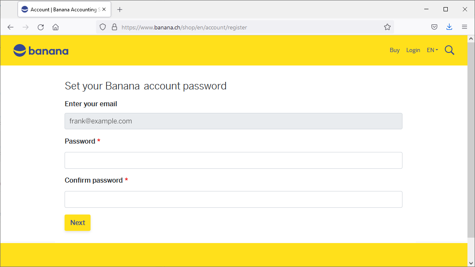Image resolution: width=475 pixels, height=267 pixels.
Task: Close the Account Banana Accounting tab
Action: pyautogui.click(x=104, y=9)
